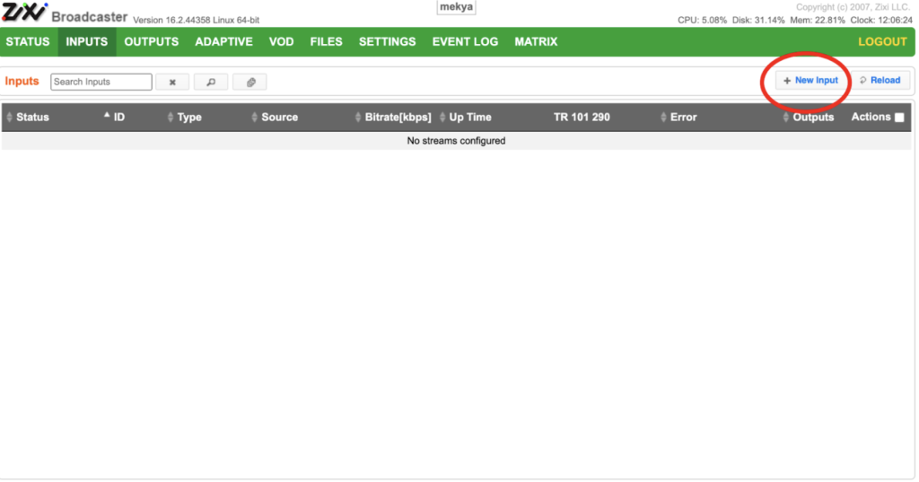Screen dimensions: 919x482
Task: Open the FILES tab
Action: [x=326, y=41]
